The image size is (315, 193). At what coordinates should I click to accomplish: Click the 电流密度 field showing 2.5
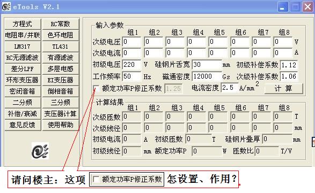(x=230, y=88)
